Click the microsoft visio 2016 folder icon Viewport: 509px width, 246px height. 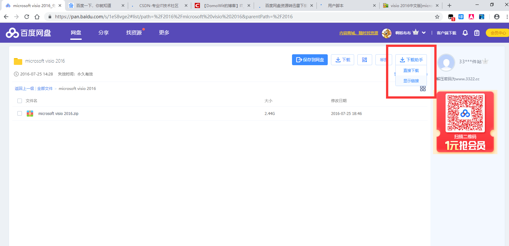[18, 61]
